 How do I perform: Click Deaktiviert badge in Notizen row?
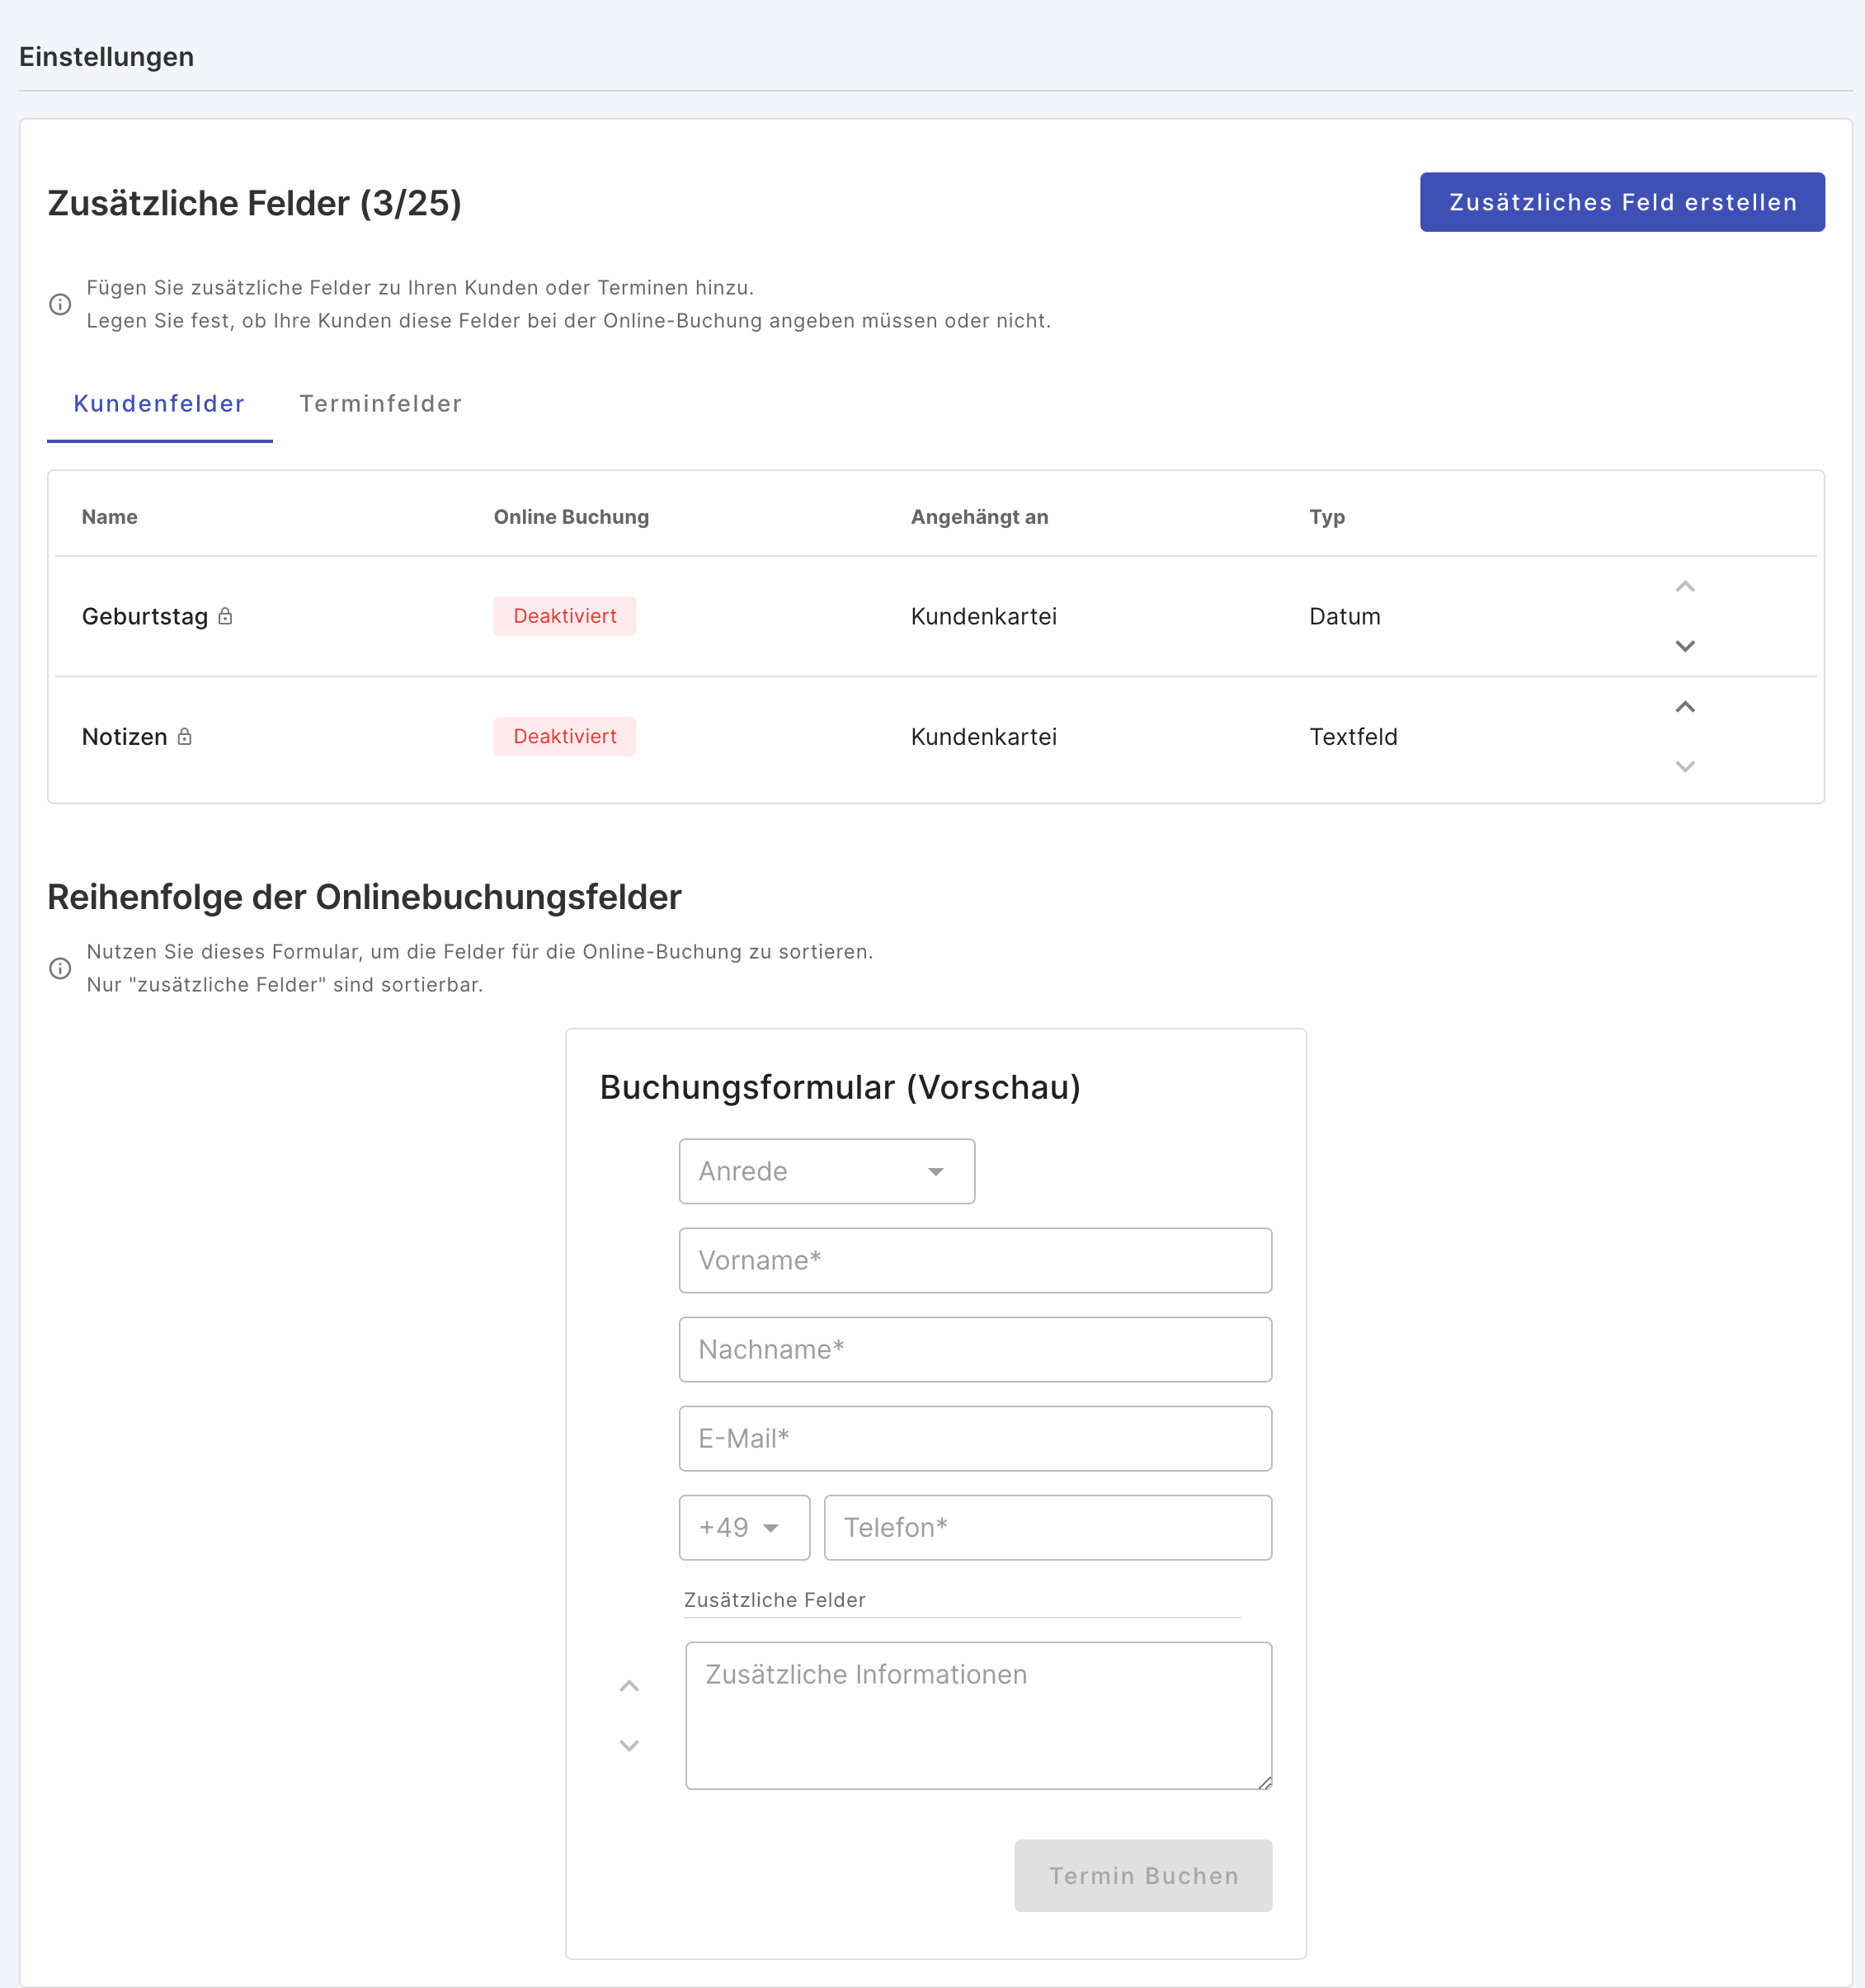(x=564, y=736)
